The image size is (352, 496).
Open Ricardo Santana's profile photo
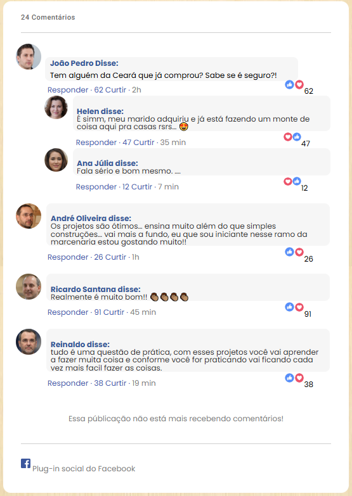coord(29,286)
